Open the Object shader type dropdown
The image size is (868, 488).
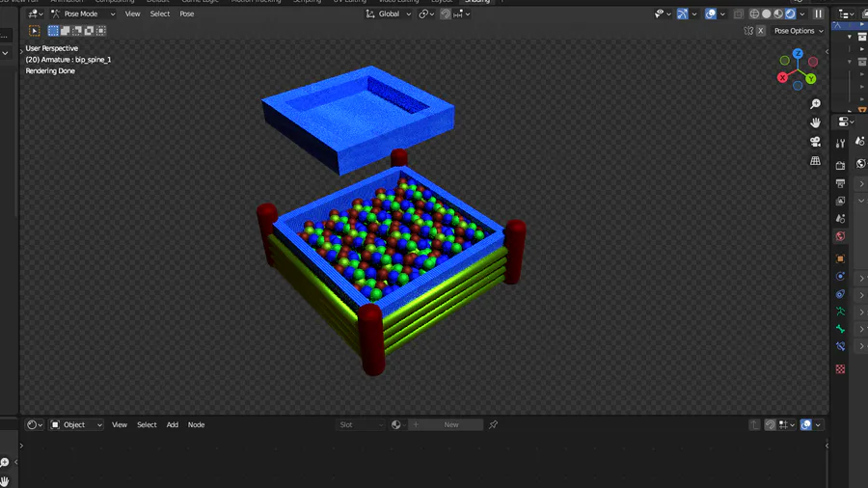pyautogui.click(x=76, y=425)
